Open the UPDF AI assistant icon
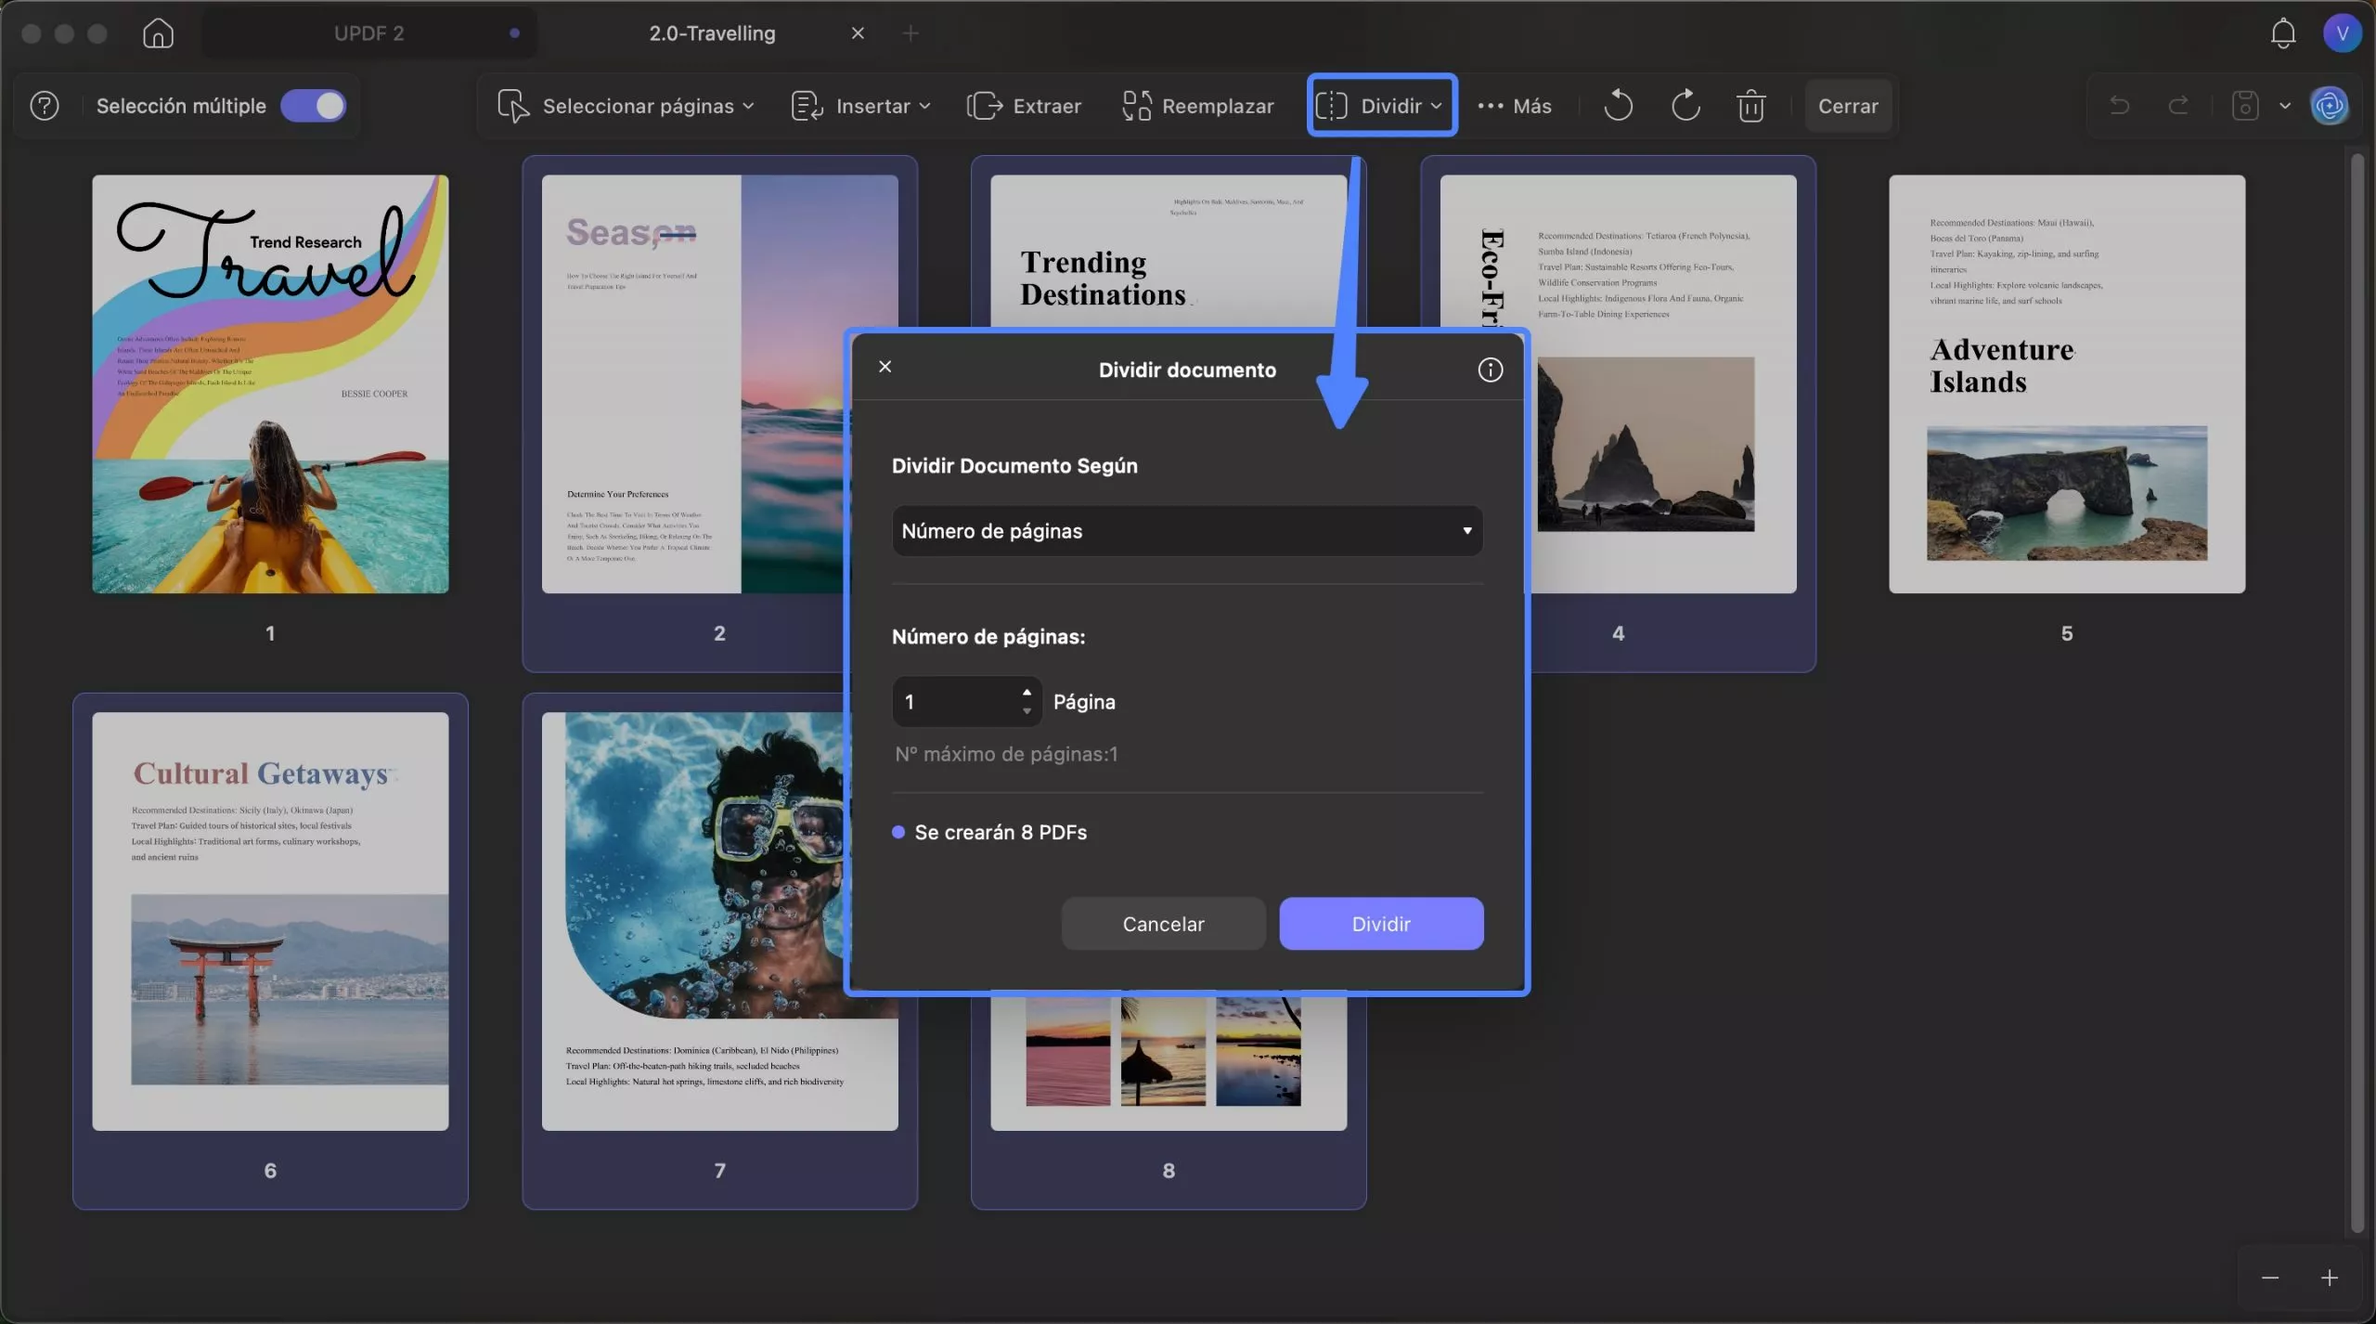Viewport: 2376px width, 1324px height. 2330,106
